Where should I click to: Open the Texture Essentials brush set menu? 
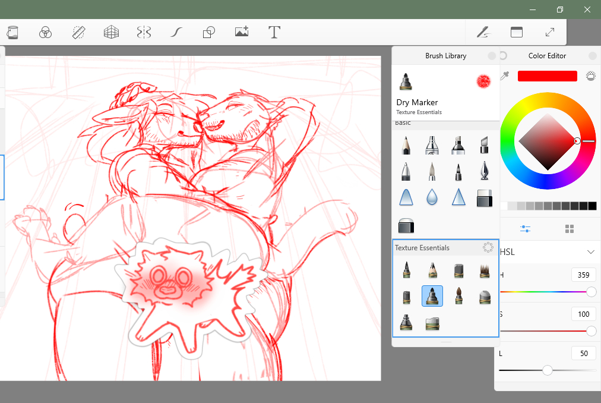click(488, 247)
